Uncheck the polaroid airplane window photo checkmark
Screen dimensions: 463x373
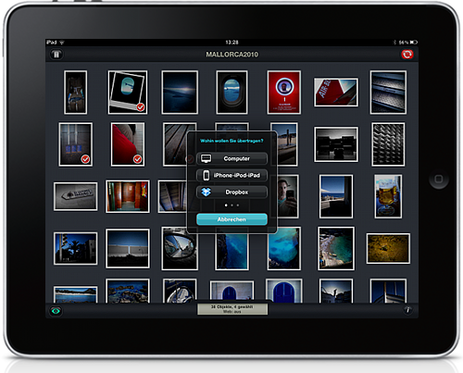tap(141, 107)
